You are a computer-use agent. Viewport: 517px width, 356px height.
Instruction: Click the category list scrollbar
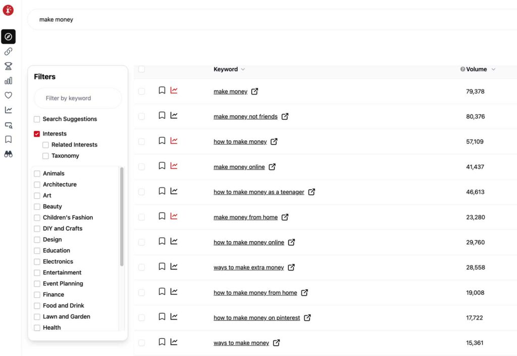click(122, 216)
